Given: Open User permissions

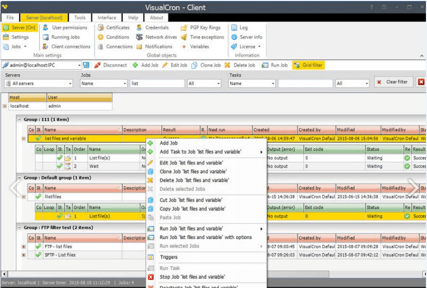Looking at the screenshot, I should 65,28.
